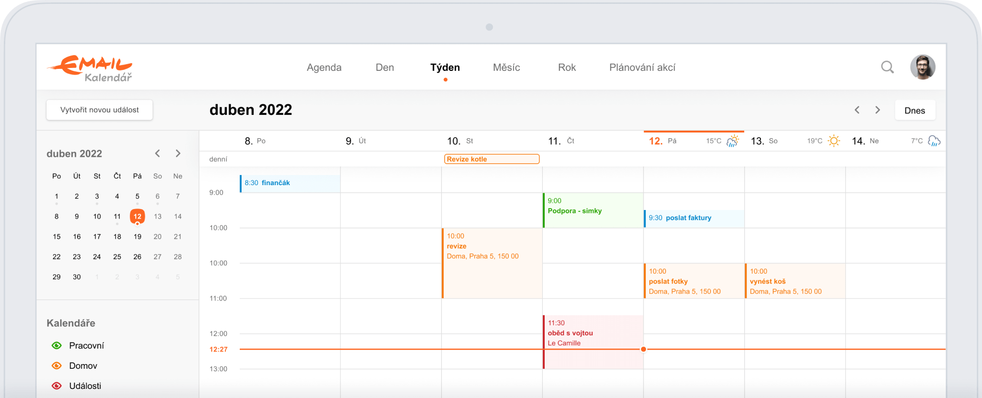The image size is (982, 398).
Task: Open the Podpora - simky event
Action: [593, 210]
